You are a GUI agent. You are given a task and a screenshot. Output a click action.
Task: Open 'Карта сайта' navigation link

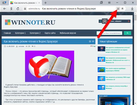click(50, 33)
